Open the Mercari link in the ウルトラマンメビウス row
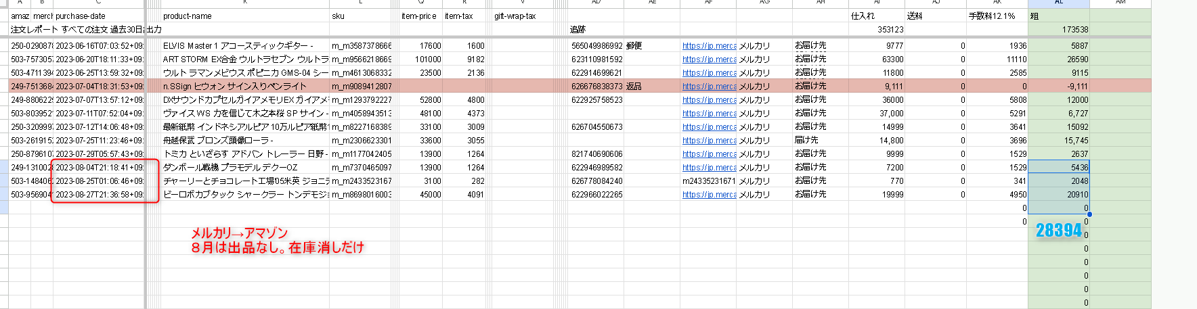The width and height of the screenshot is (1197, 309). pos(709,73)
